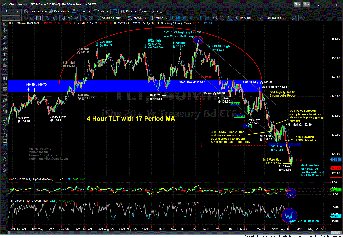Click the remove drawing objects icon
The height and width of the screenshot is (238, 343).
tap(4, 159)
